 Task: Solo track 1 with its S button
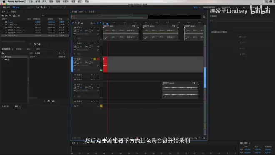pyautogui.click(x=95, y=28)
